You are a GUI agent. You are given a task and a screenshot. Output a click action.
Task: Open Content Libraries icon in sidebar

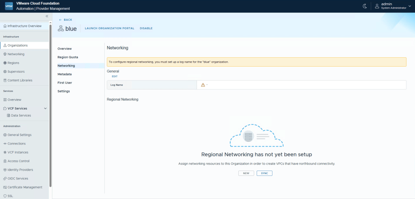point(5,80)
